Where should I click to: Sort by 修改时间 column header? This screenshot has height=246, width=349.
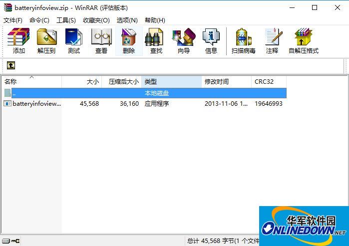point(227,82)
